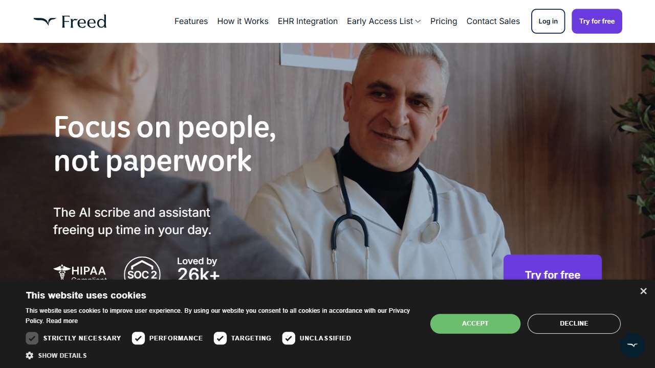Click the Early Access List chevron arrow

[418, 21]
